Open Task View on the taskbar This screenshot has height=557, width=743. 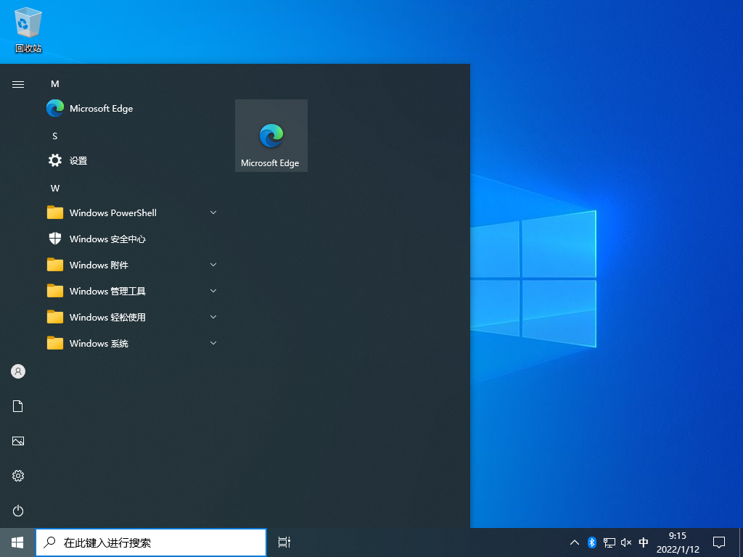coord(283,542)
